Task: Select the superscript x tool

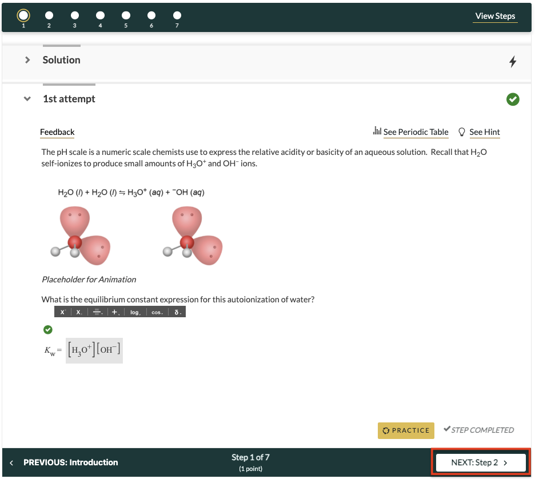Action: tap(63, 312)
